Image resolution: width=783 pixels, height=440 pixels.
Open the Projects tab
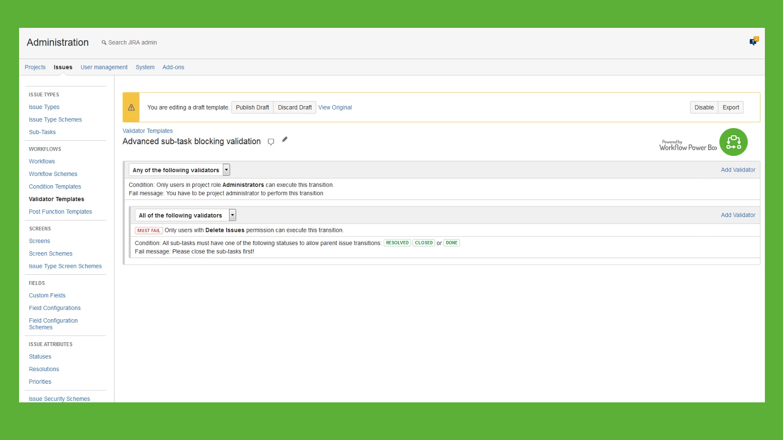click(35, 67)
